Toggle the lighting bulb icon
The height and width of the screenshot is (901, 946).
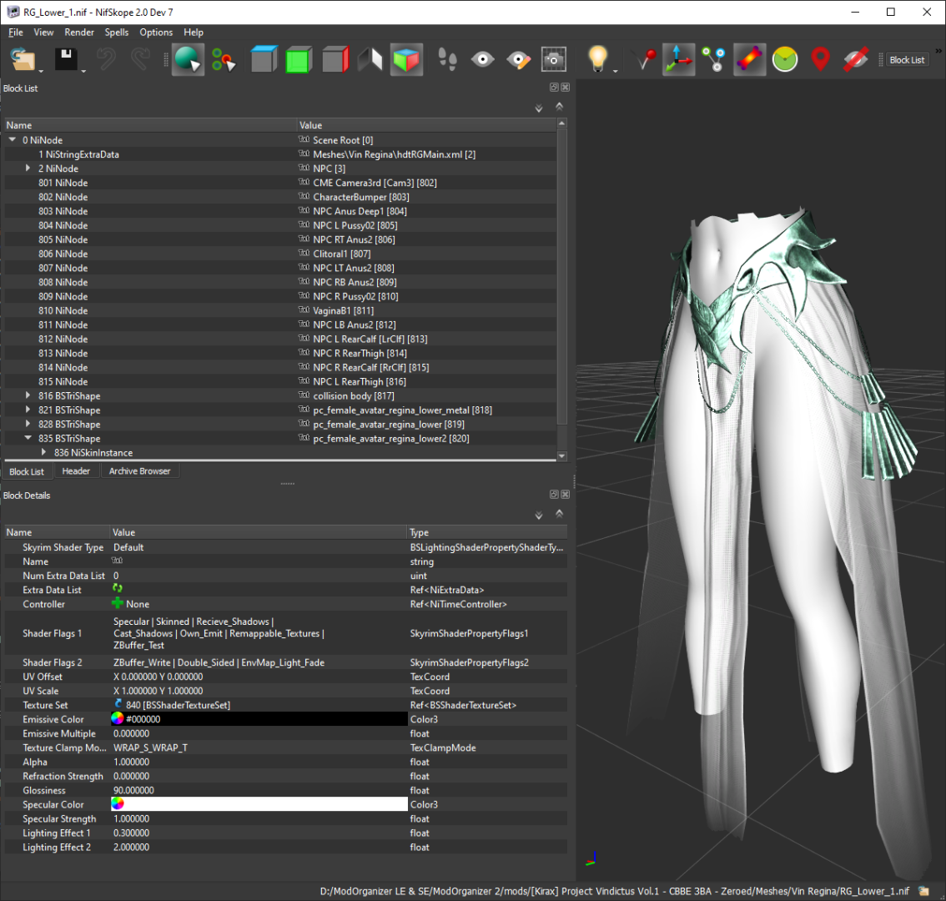pos(597,58)
